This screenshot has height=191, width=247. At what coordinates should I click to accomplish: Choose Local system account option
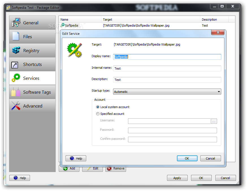click(113, 107)
